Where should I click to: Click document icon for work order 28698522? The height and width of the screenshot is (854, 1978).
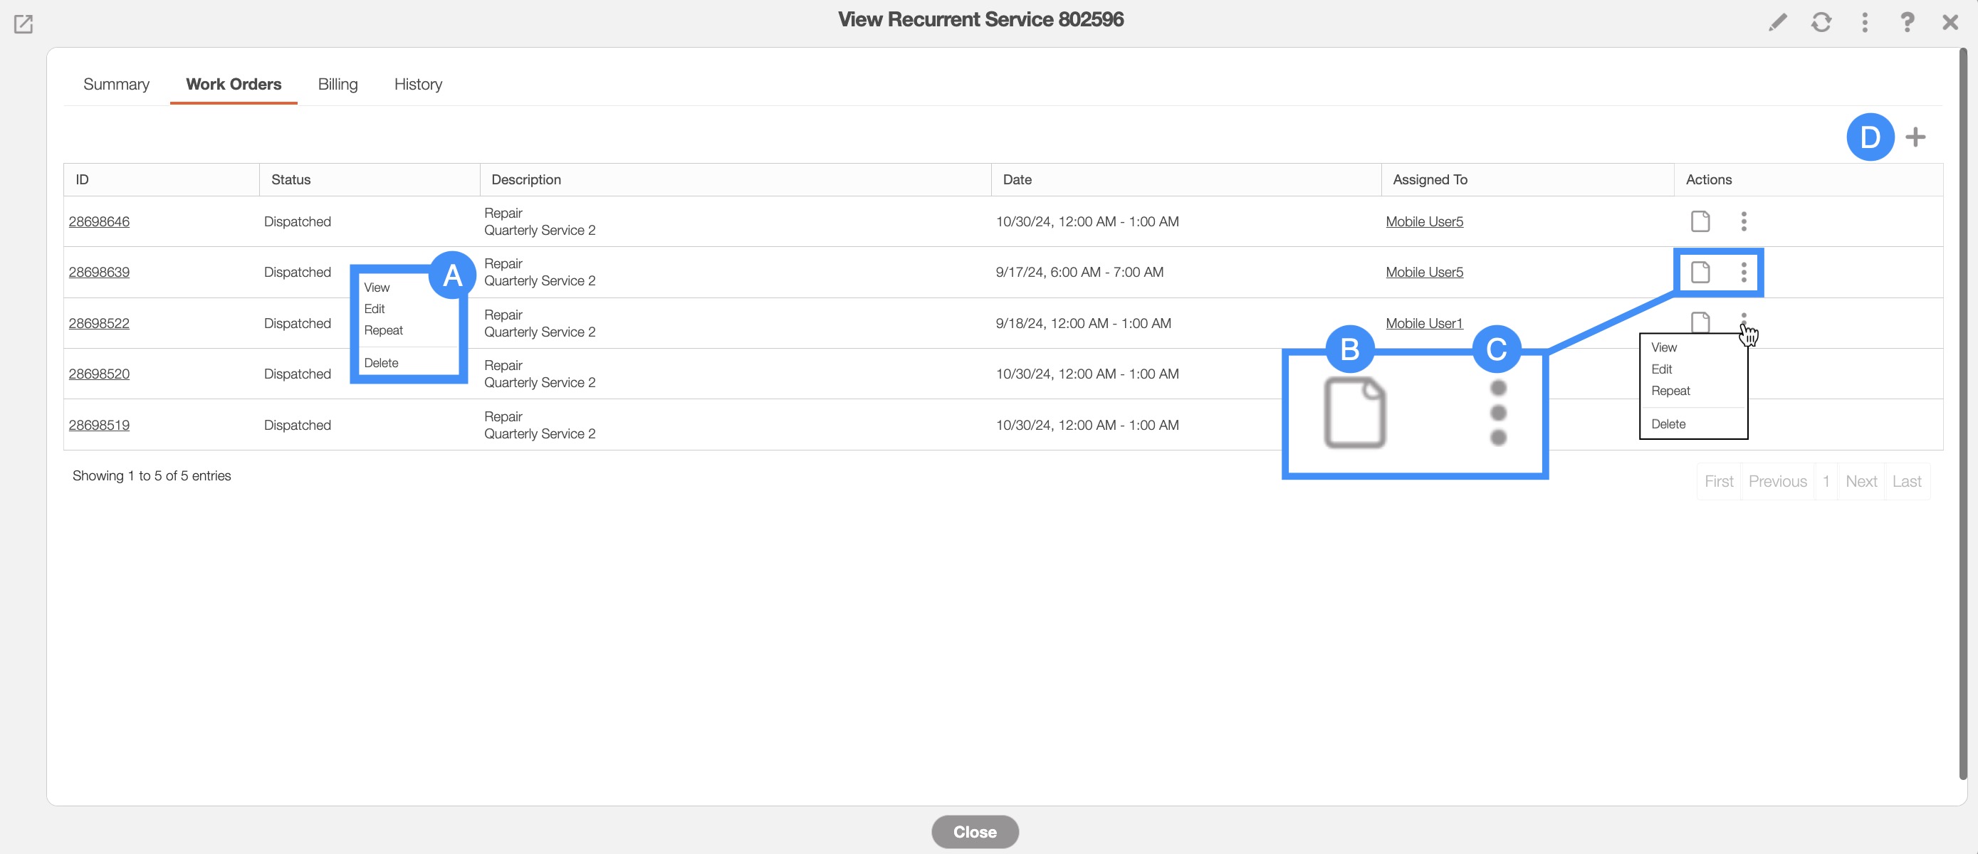[1700, 321]
